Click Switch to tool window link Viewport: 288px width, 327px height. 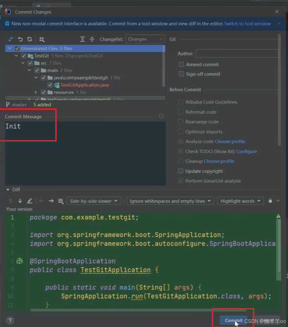pyautogui.click(x=247, y=23)
